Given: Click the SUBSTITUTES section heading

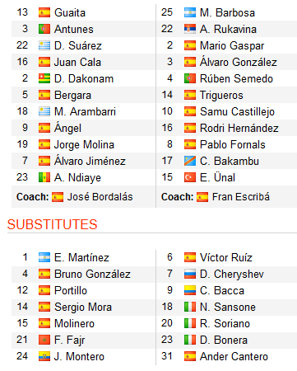Looking at the screenshot, I should 52,224.
